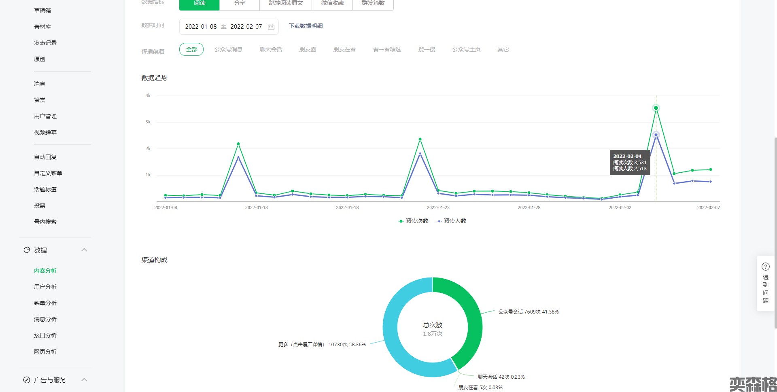Collapse the 广告与服务 section chevron
777x392 pixels.
pos(84,380)
